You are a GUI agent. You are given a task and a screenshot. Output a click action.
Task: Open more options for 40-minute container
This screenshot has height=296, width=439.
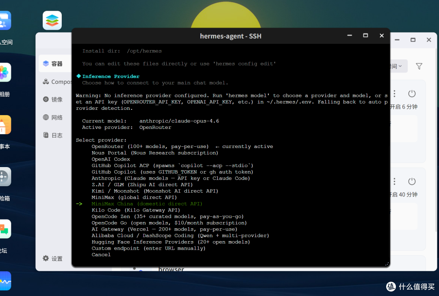[x=394, y=181]
